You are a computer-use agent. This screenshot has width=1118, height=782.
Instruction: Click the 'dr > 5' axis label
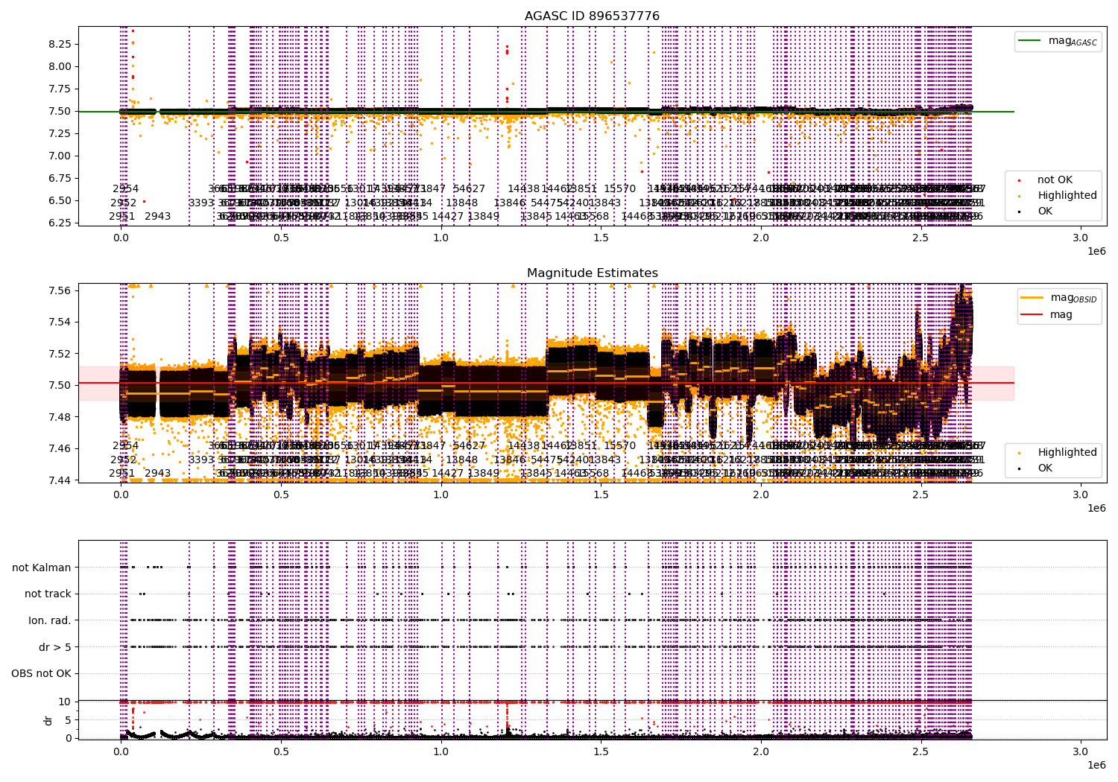pyautogui.click(x=55, y=647)
